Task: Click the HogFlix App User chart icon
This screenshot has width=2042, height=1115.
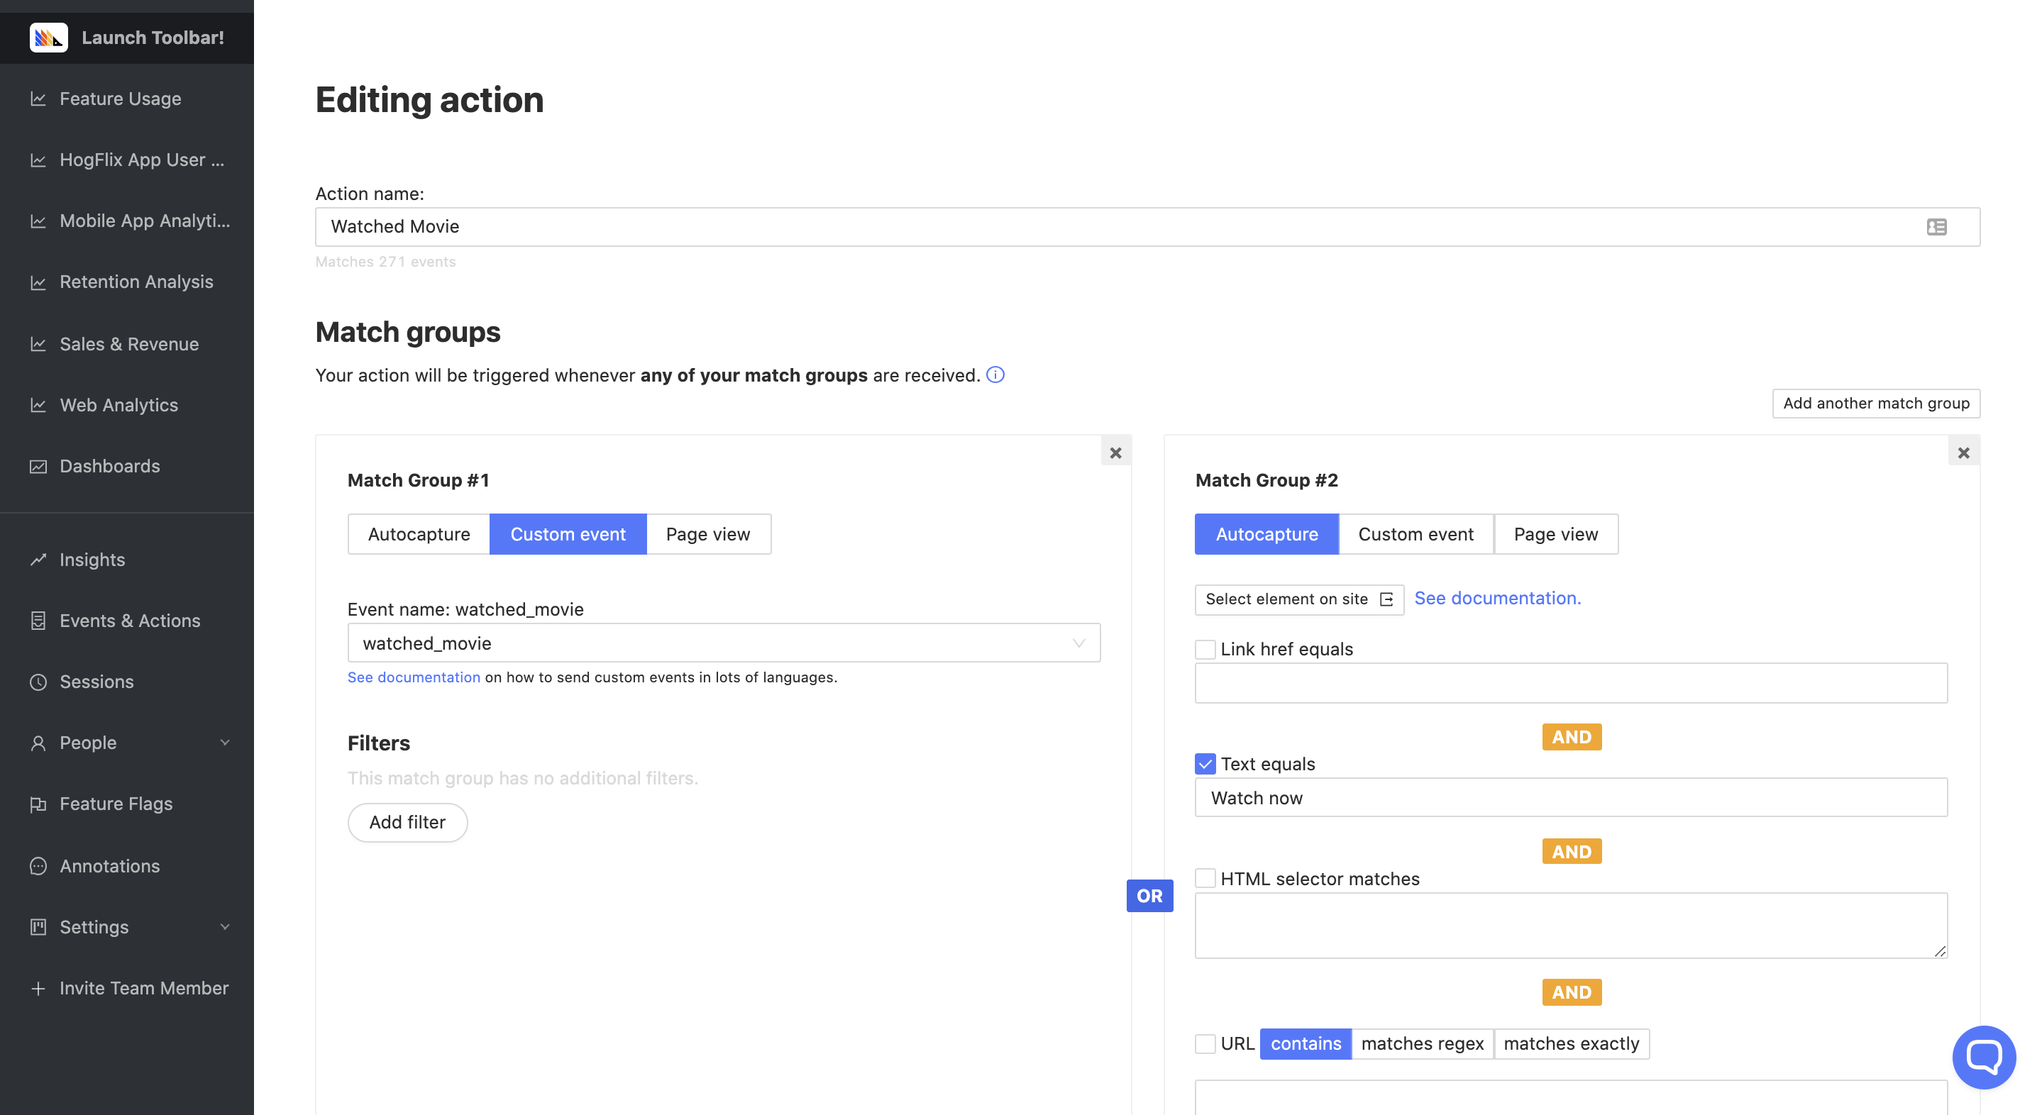Action: (38, 160)
